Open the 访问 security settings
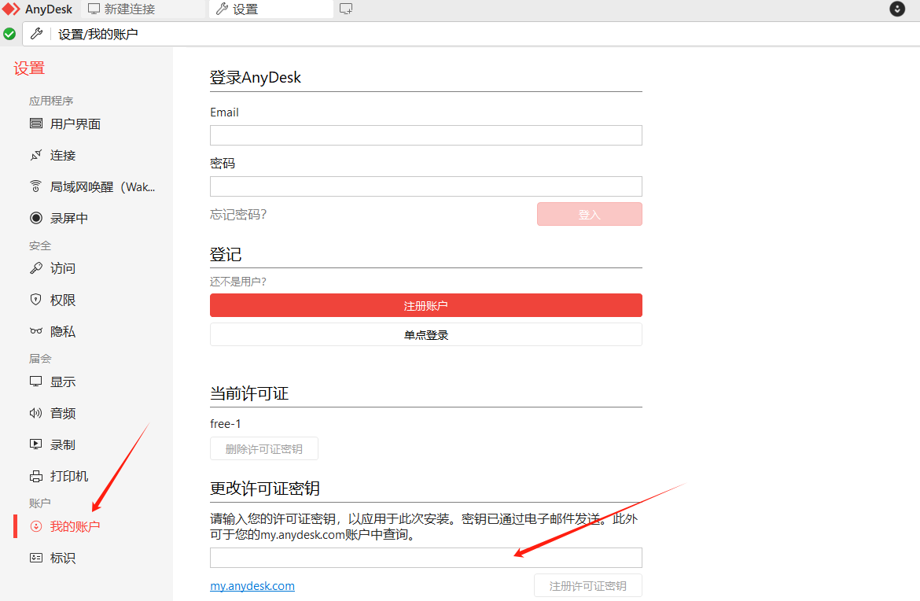This screenshot has height=601, width=920. click(63, 268)
